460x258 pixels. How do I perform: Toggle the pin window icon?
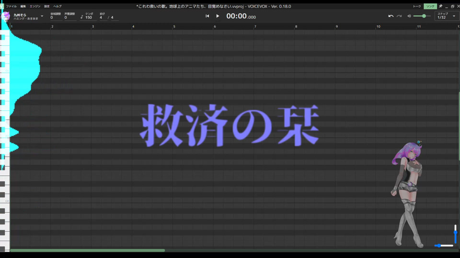coord(440,6)
